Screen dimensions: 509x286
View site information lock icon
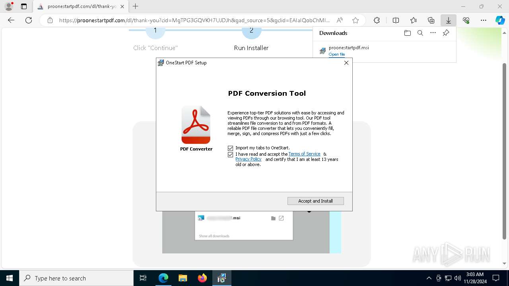[x=50, y=20]
